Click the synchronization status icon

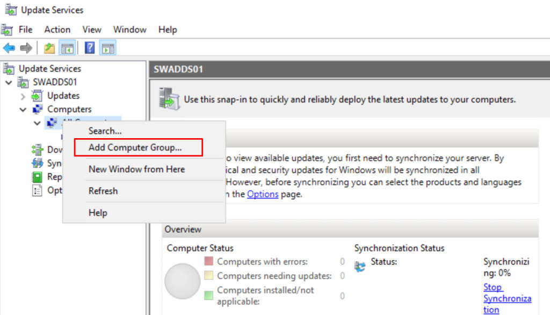pos(360,267)
